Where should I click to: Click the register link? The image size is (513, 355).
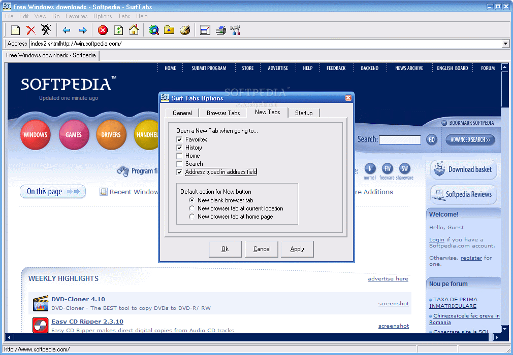coord(471,258)
